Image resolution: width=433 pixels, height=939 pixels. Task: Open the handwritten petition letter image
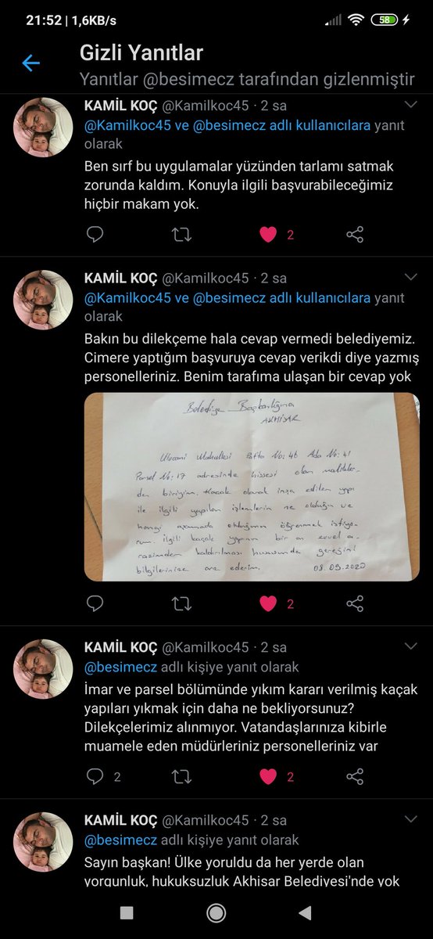(252, 487)
